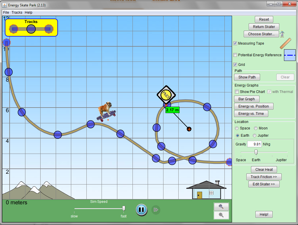298x225 pixels.
Task: Click the yellow PhET logo sign
Action: click(x=166, y=94)
